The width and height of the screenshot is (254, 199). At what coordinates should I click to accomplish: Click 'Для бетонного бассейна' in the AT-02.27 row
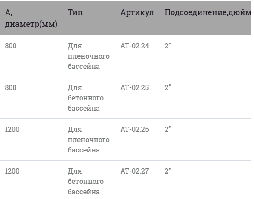click(86, 181)
